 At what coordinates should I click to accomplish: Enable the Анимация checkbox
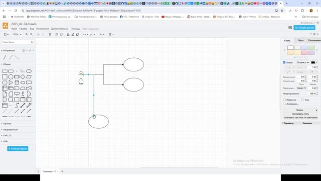click(x=284, y=104)
